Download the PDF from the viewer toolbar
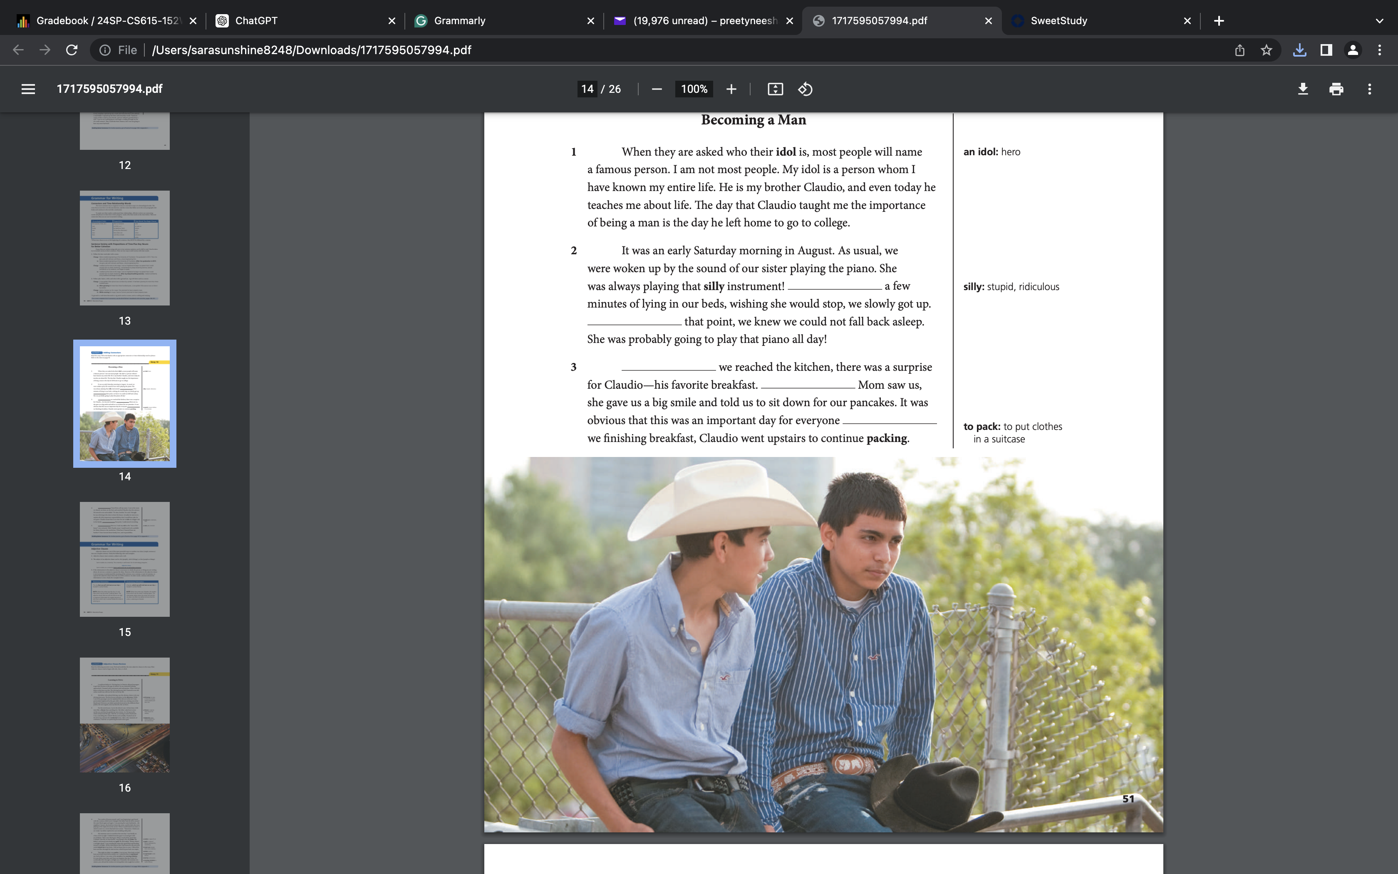 click(x=1303, y=89)
